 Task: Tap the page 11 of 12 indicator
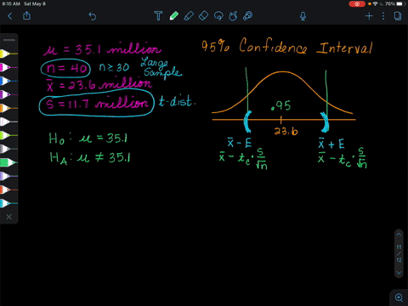click(399, 253)
